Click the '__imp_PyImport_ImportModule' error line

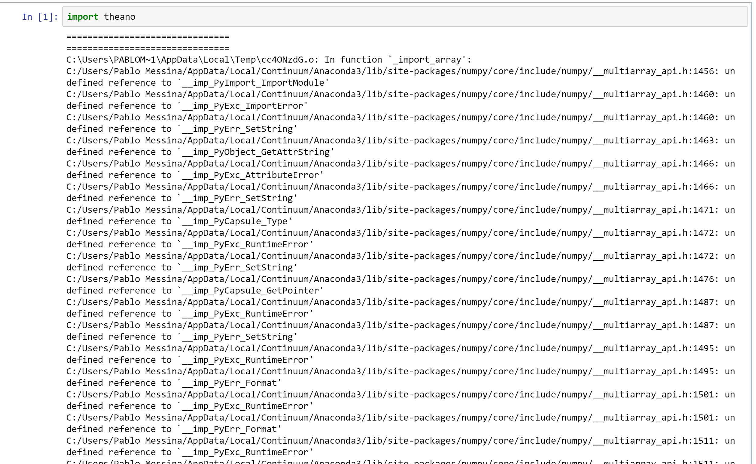click(x=198, y=83)
